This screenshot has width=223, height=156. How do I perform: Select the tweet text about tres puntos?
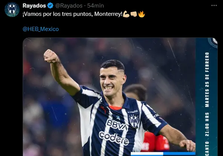[x=73, y=14]
